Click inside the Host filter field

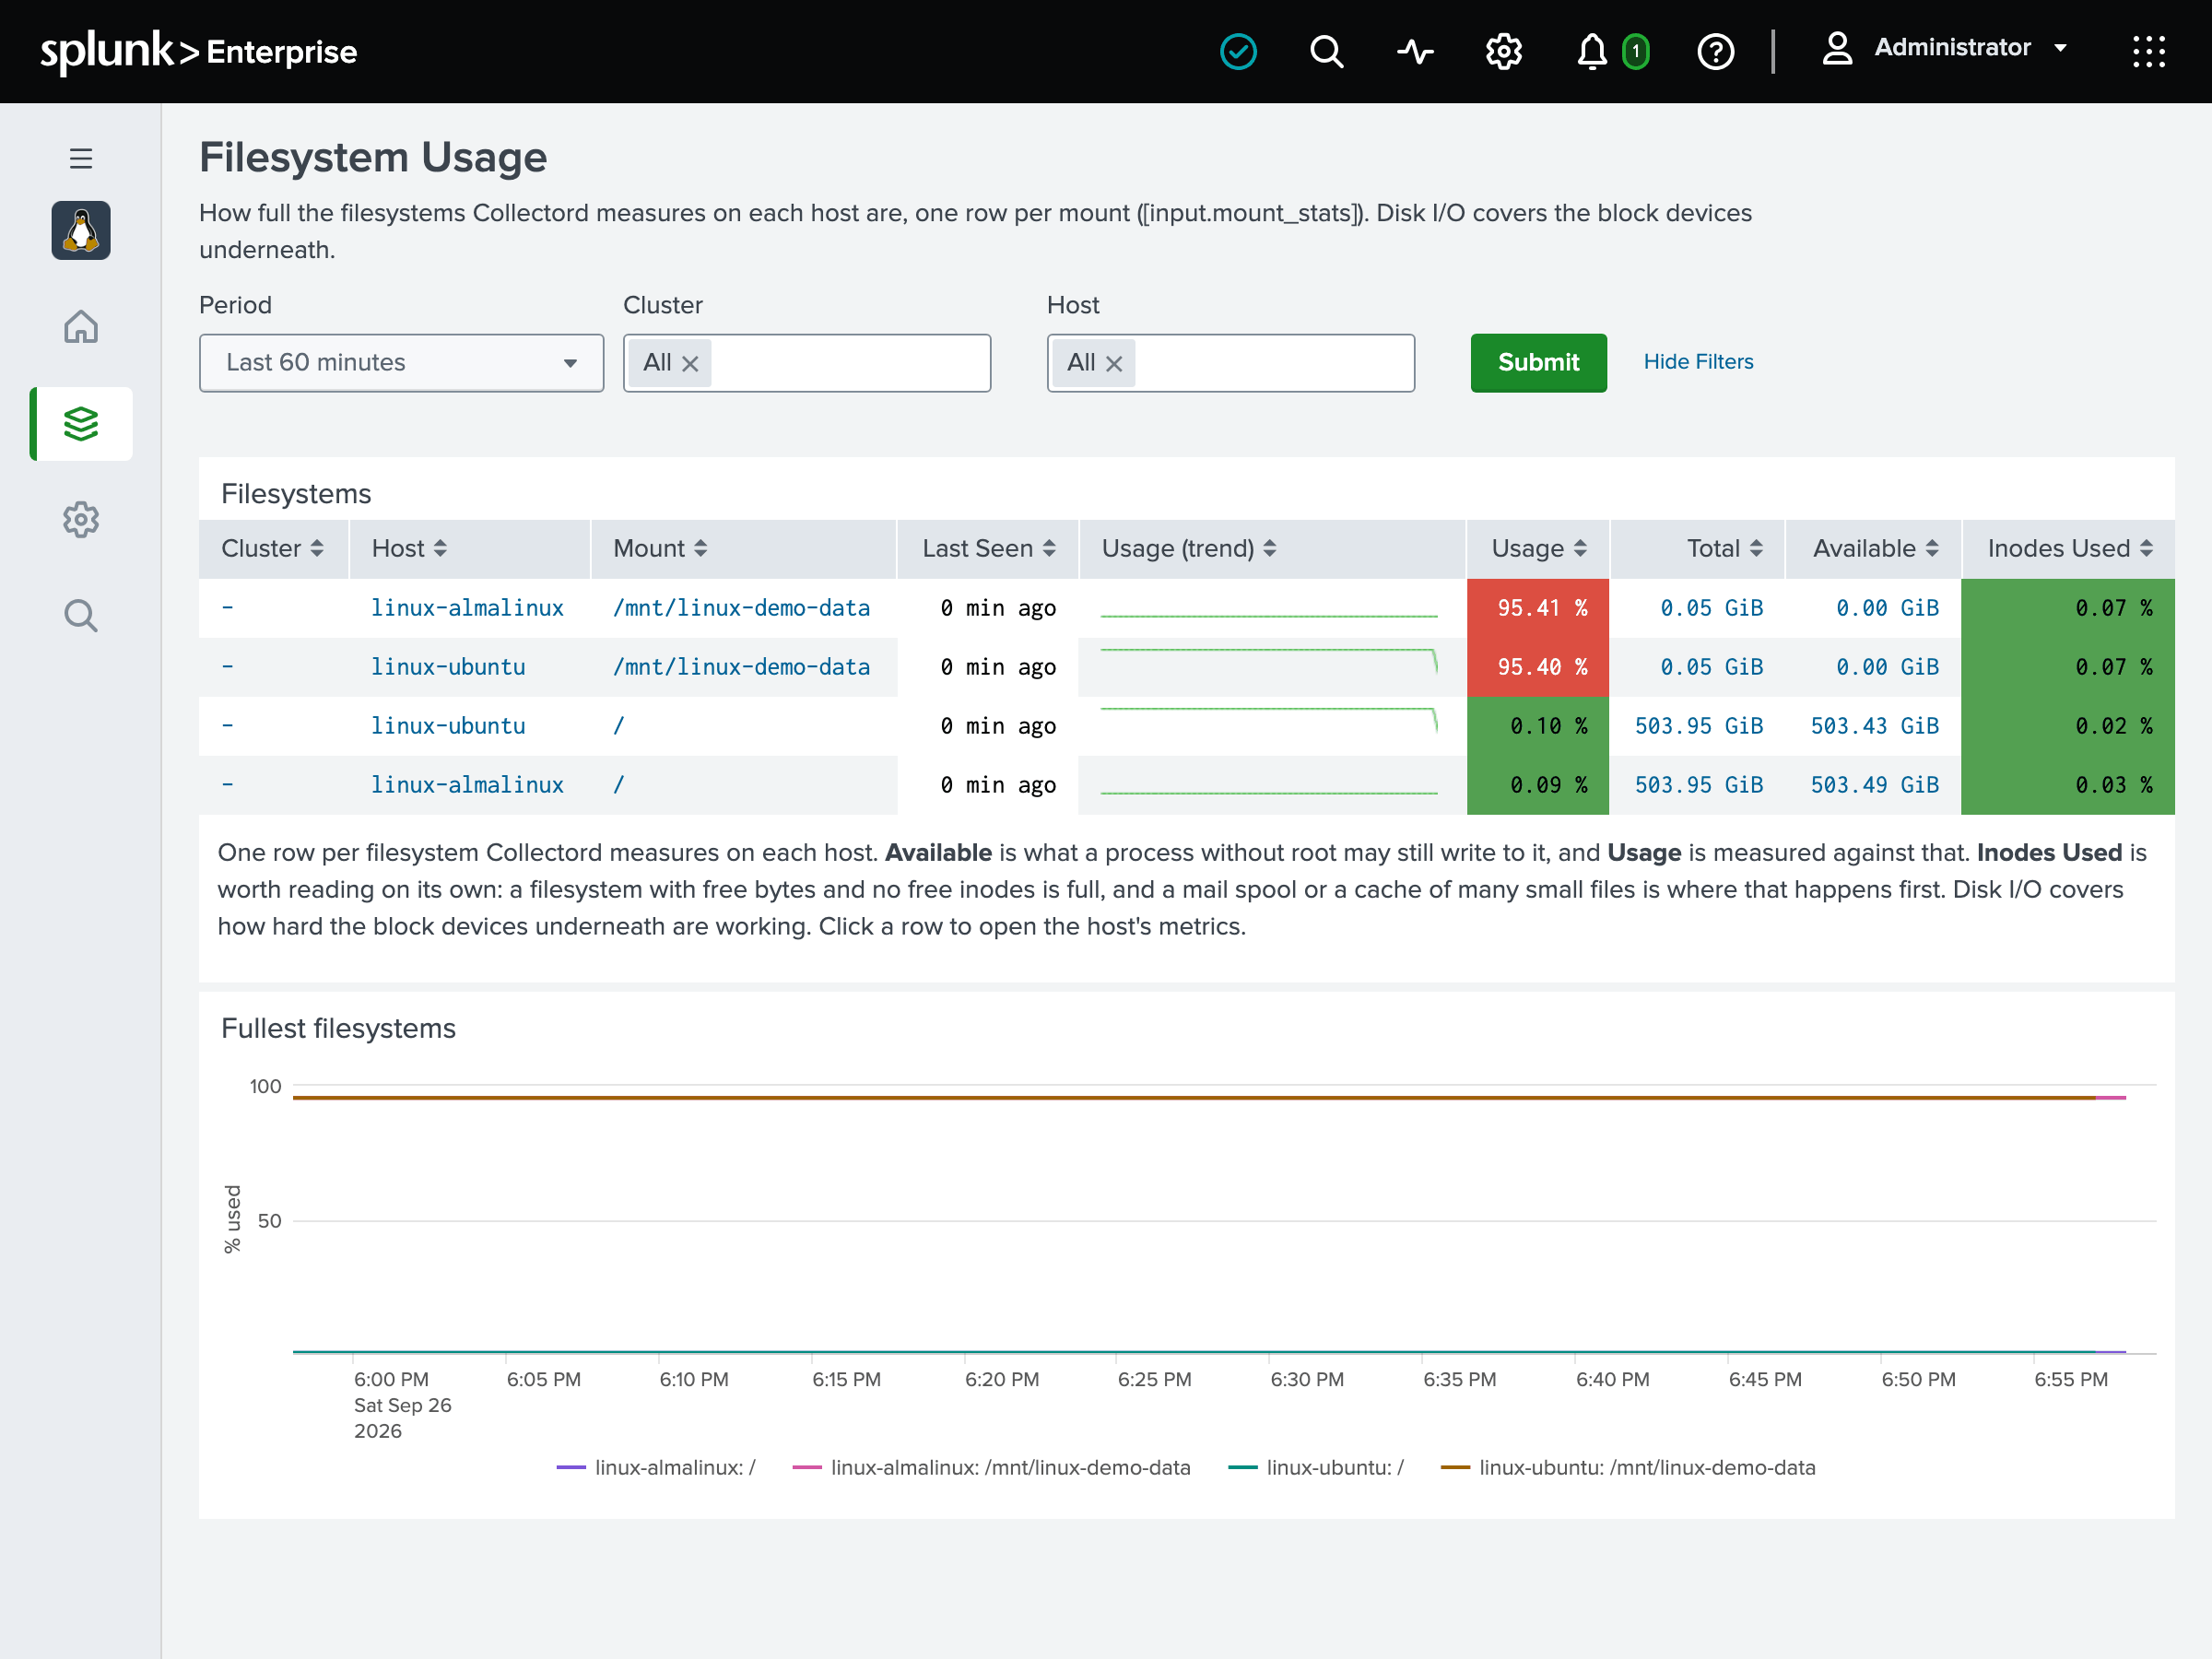point(1230,363)
